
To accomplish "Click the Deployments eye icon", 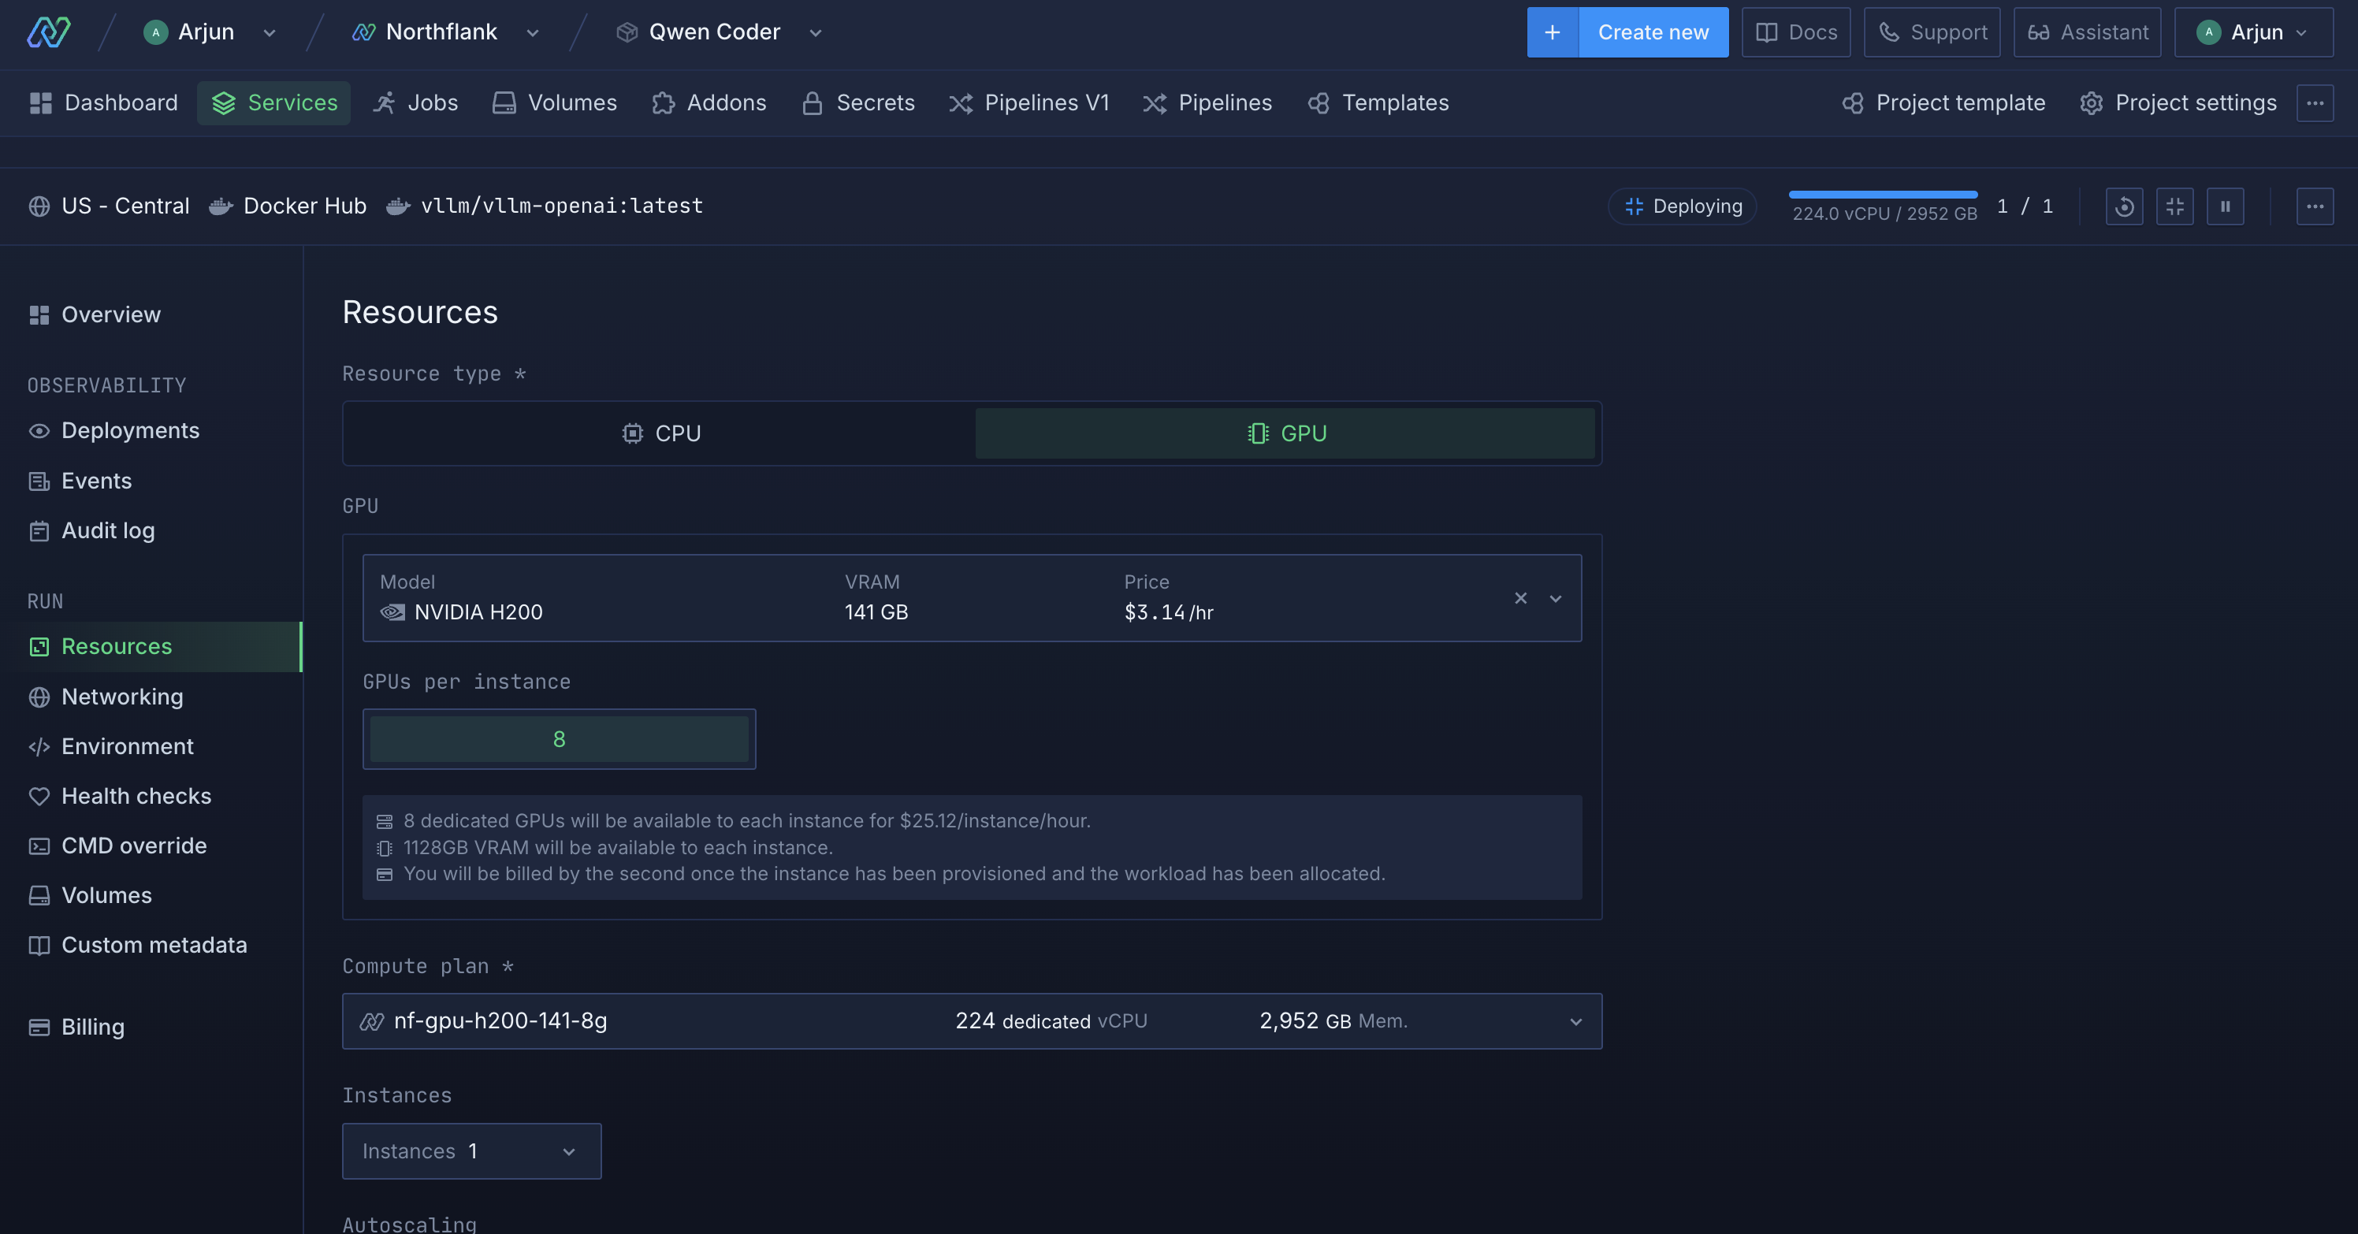I will (39, 430).
